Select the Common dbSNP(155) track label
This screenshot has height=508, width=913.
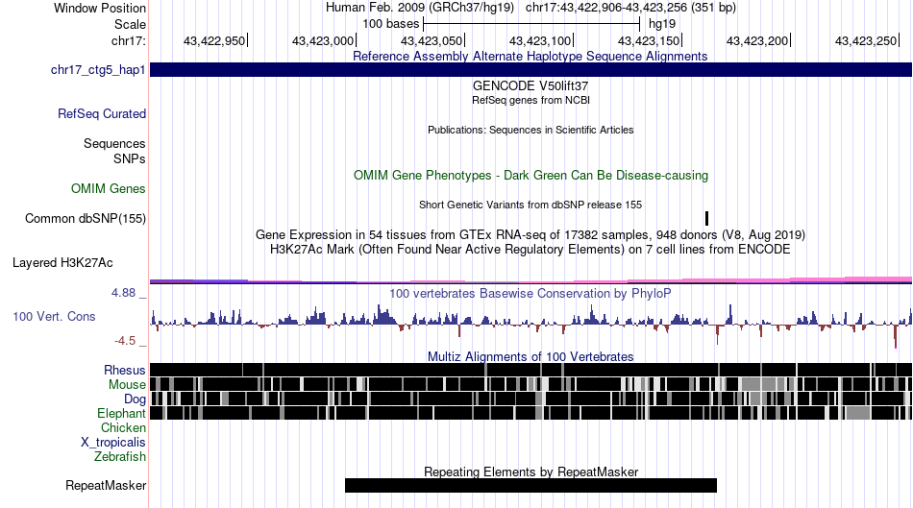pos(85,218)
